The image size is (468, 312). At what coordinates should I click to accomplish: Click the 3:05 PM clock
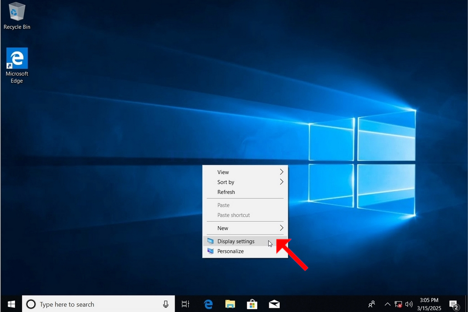coord(429,304)
